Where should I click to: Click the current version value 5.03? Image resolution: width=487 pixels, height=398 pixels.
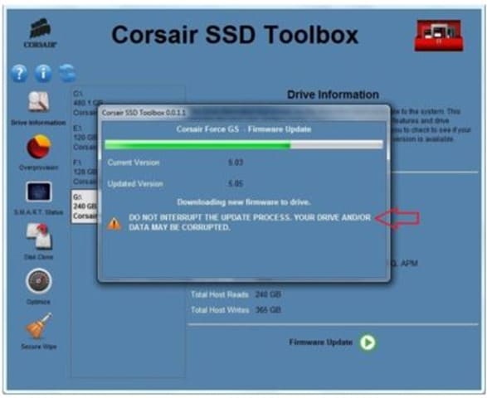tap(236, 163)
